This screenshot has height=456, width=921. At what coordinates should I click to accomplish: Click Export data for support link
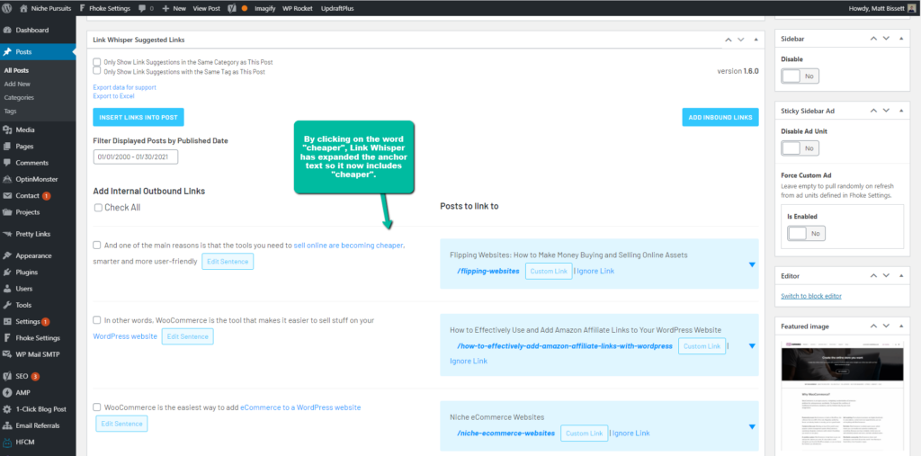124,87
